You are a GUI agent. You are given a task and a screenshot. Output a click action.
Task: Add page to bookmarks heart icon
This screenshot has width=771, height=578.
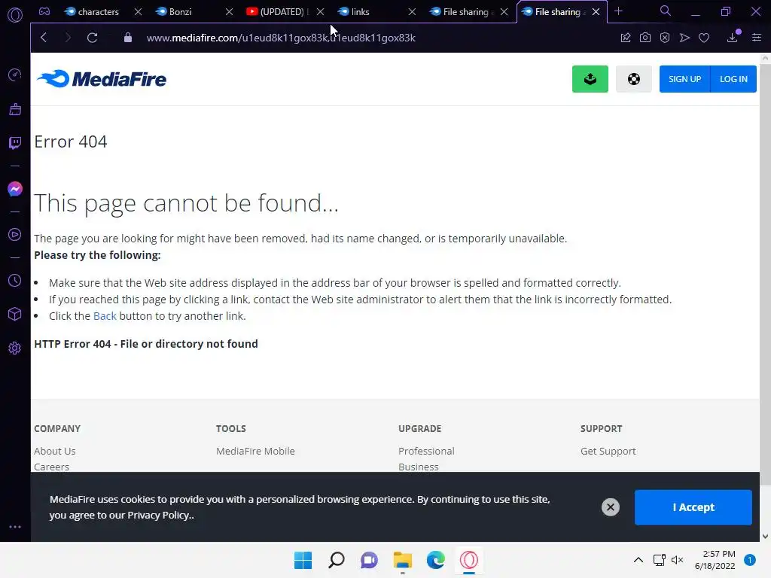point(704,38)
